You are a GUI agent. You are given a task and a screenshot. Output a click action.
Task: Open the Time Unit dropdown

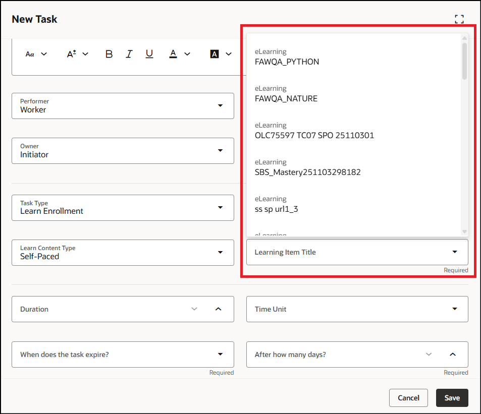455,309
